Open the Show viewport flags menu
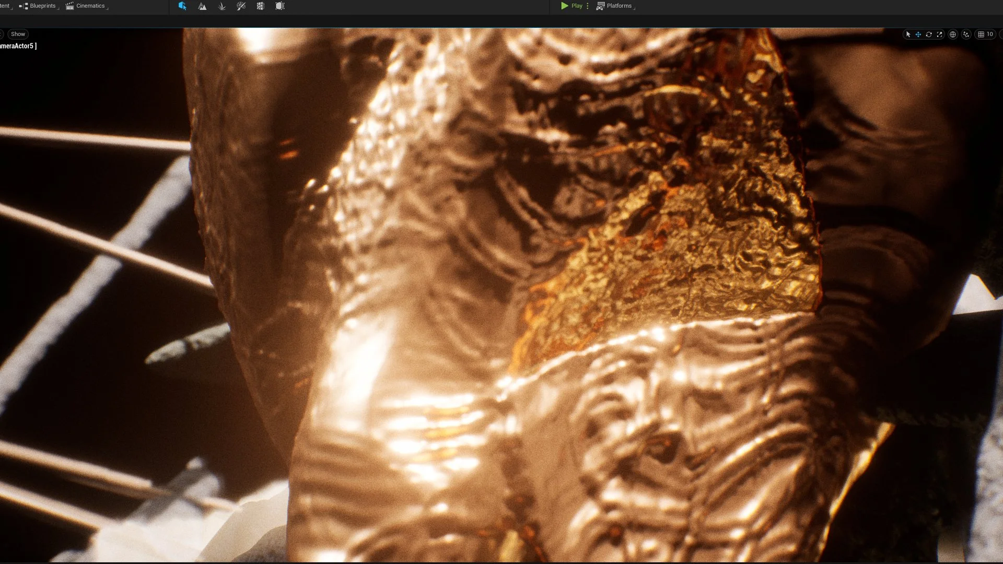1003x564 pixels. (18, 34)
